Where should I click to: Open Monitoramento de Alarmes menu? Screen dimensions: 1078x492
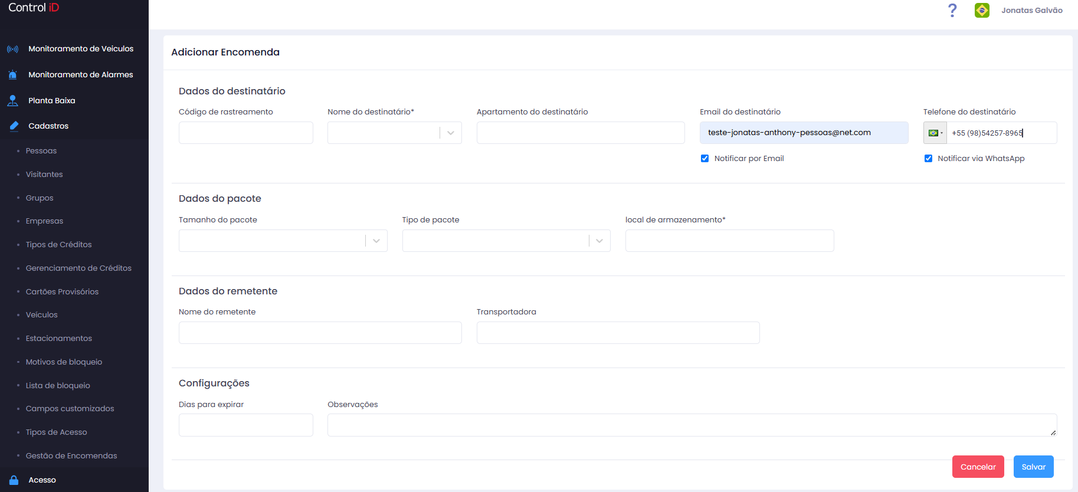click(81, 75)
